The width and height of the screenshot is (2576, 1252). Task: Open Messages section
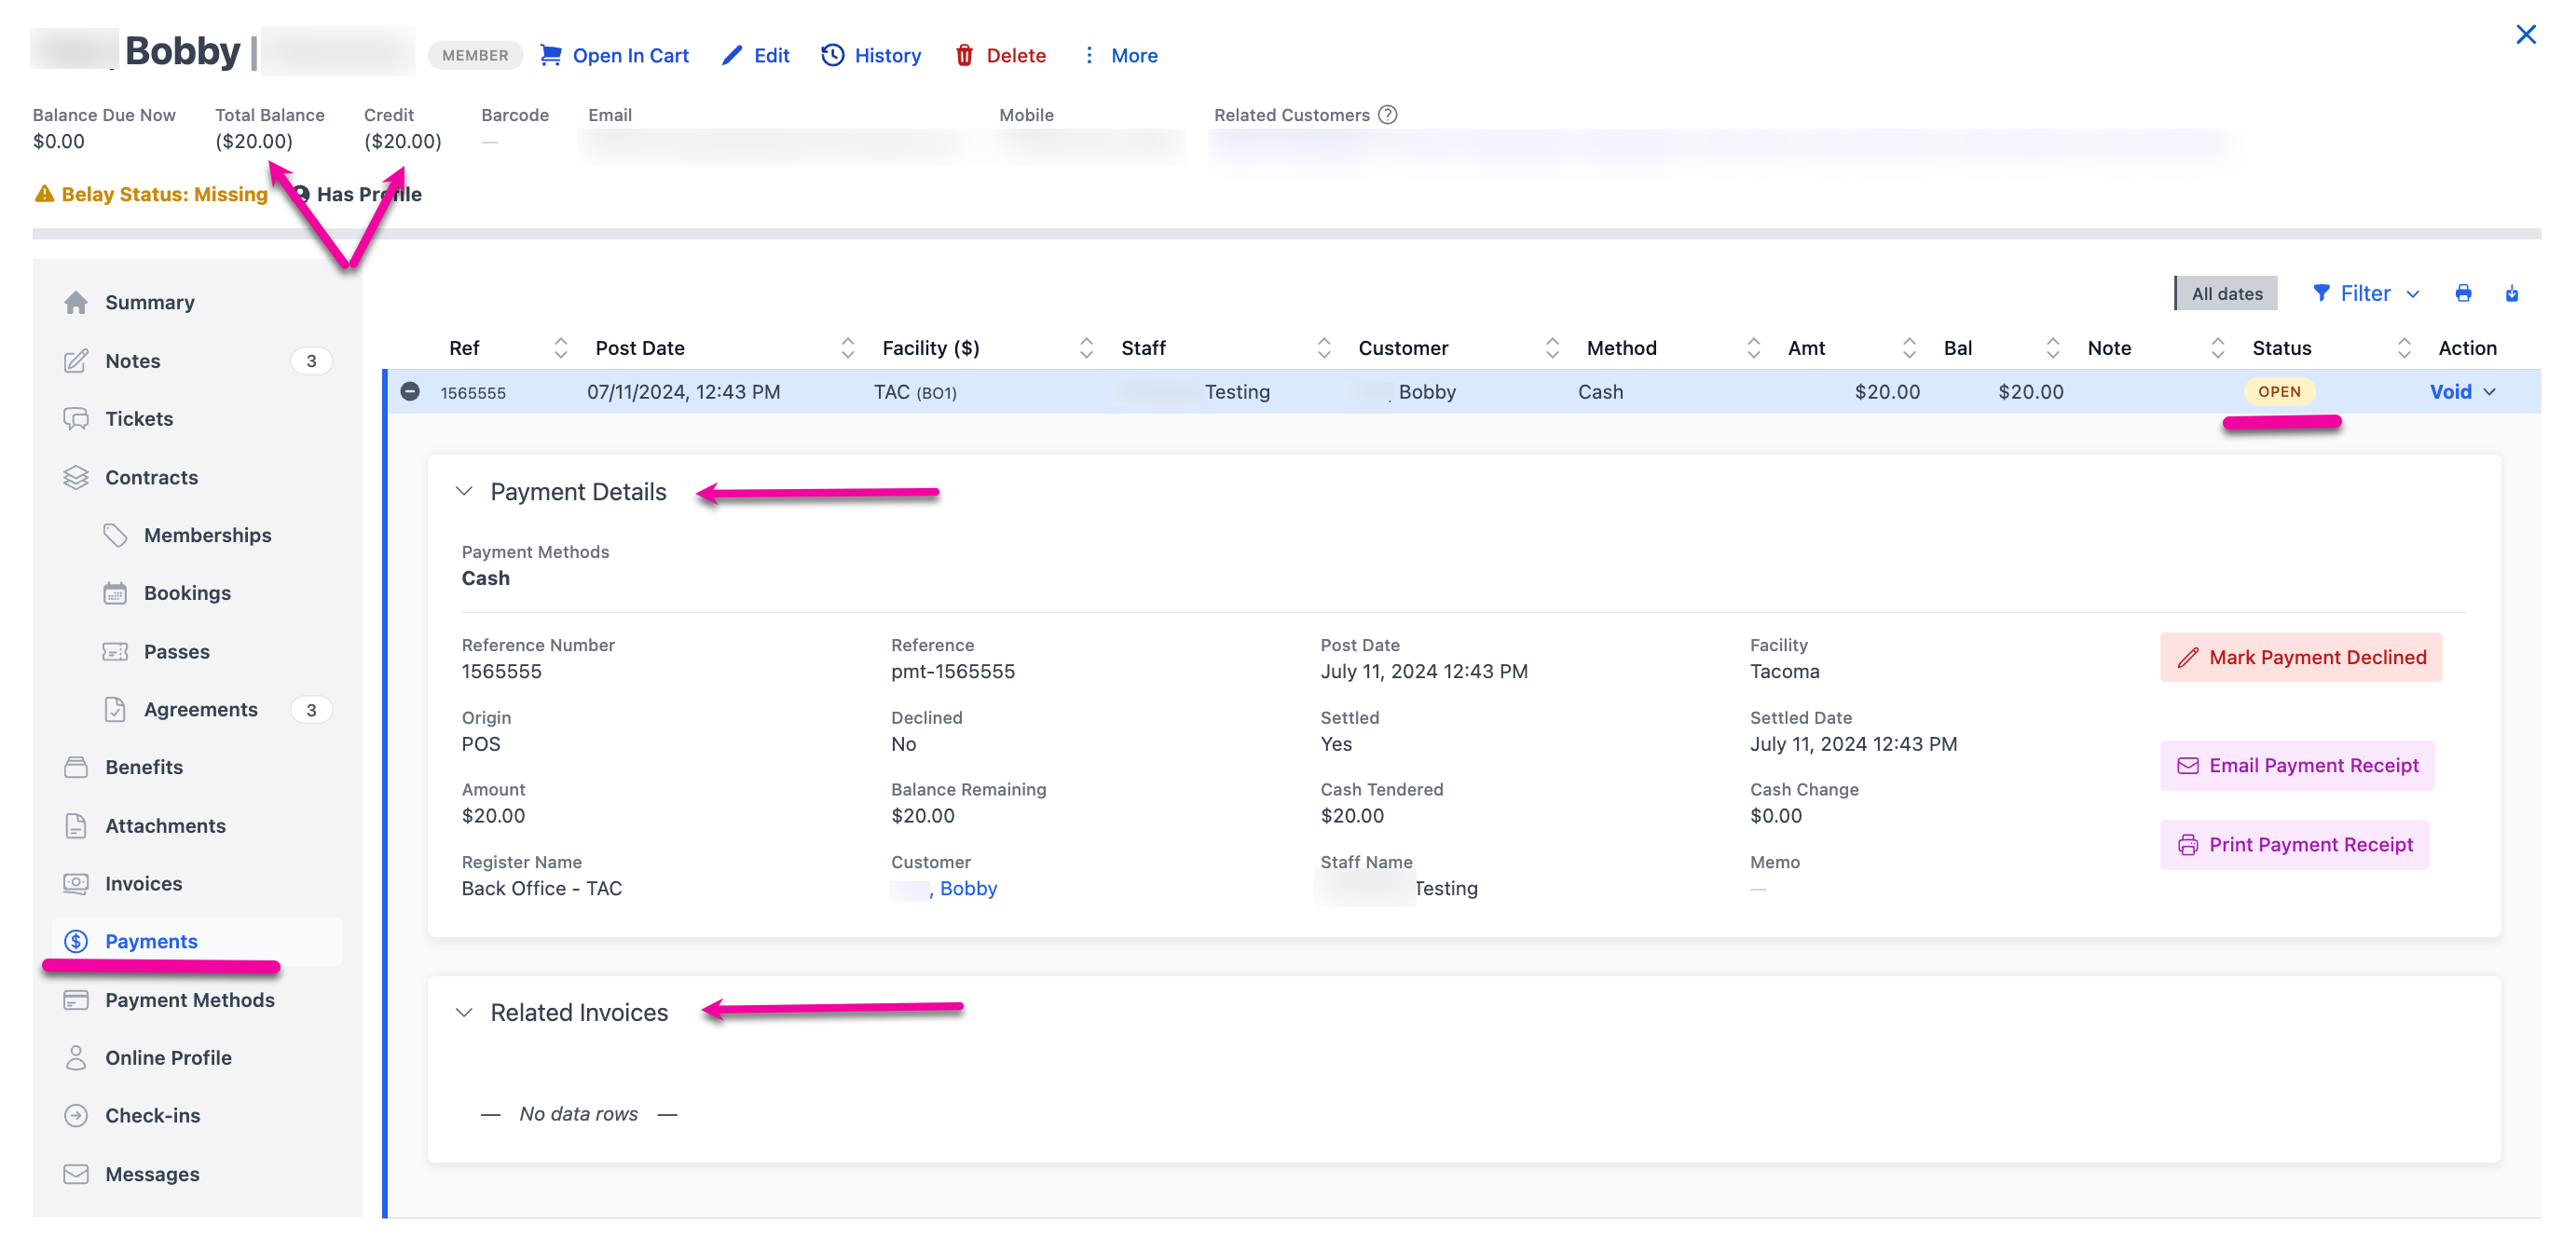(x=197, y=1174)
